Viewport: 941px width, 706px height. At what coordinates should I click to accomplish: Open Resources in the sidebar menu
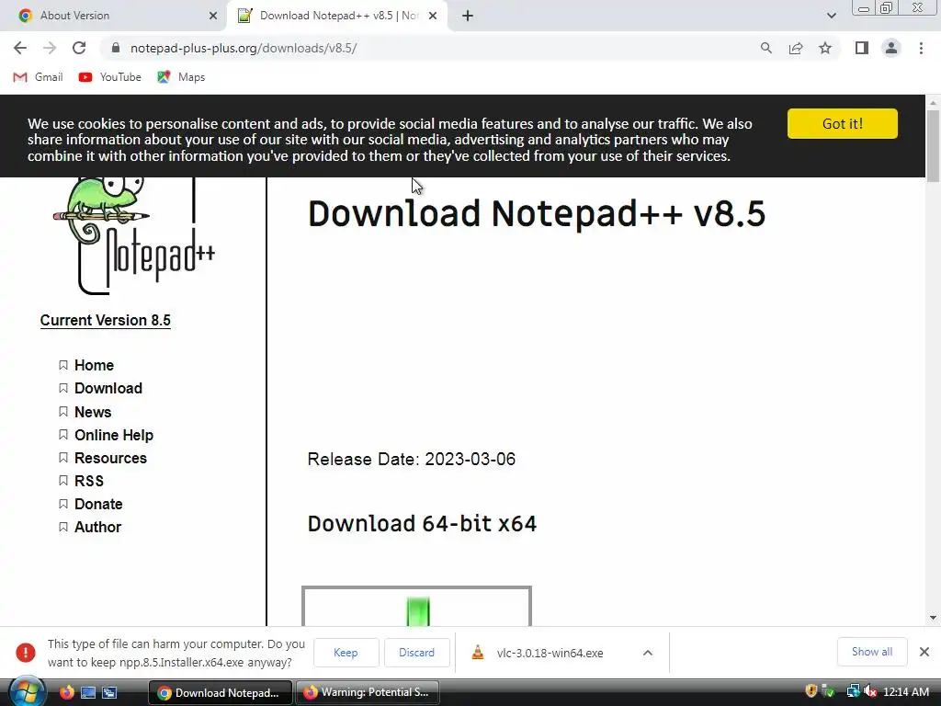pyautogui.click(x=110, y=458)
